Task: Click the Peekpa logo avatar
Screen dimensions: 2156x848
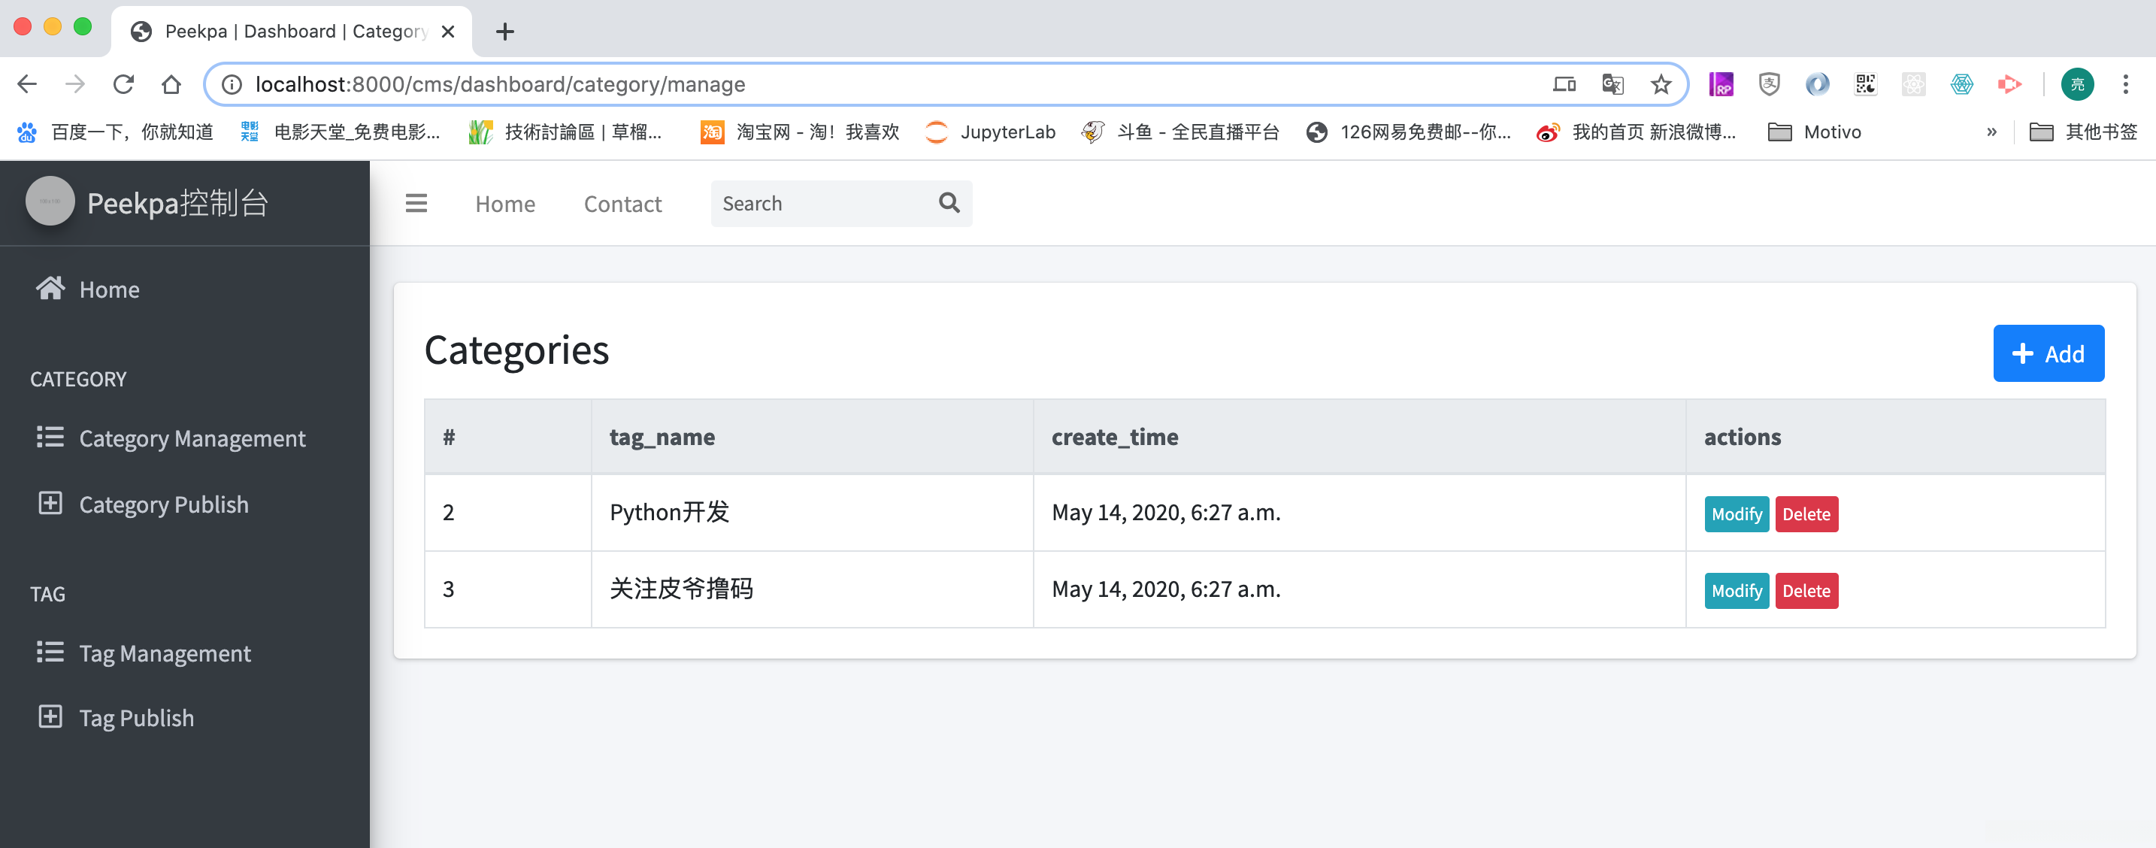Action: [50, 201]
